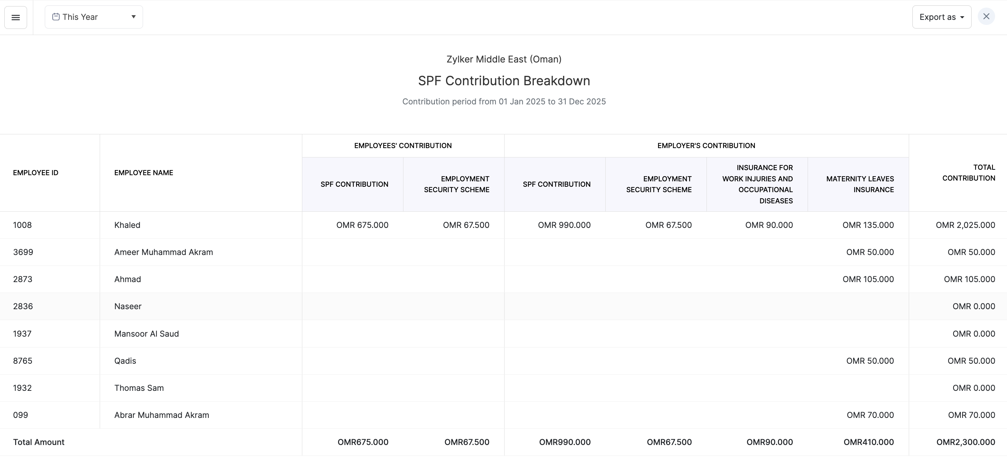This screenshot has height=458, width=1007.
Task: Click the Export as caret arrow
Action: (962, 18)
